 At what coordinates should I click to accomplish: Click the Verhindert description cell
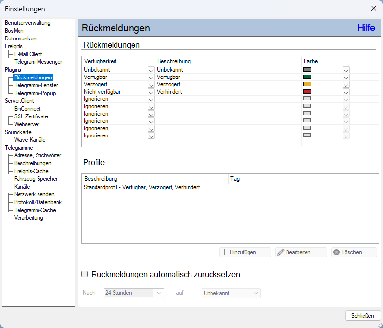tap(229, 92)
